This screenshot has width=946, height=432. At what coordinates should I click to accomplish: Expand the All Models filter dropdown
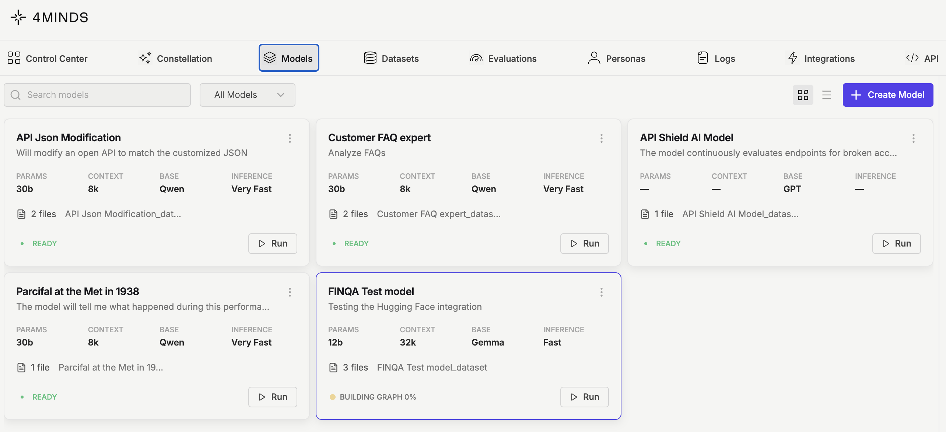tap(247, 95)
